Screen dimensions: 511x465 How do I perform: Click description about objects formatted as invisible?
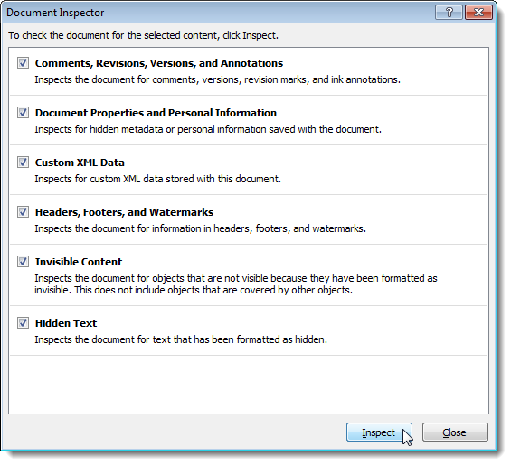pyautogui.click(x=236, y=284)
